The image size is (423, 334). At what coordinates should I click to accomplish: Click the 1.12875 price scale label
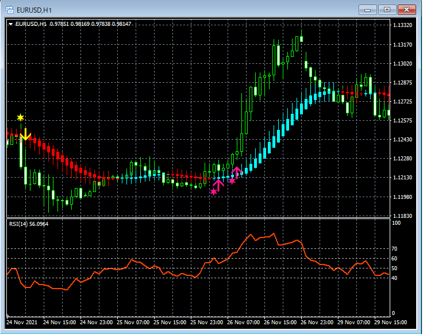point(402,83)
